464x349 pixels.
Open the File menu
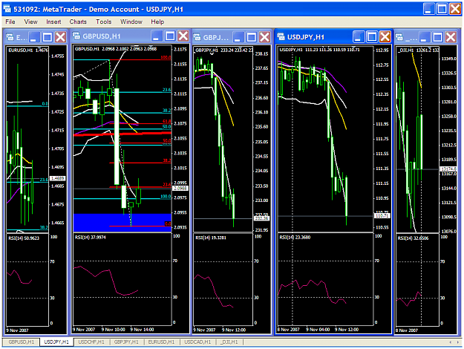point(10,22)
